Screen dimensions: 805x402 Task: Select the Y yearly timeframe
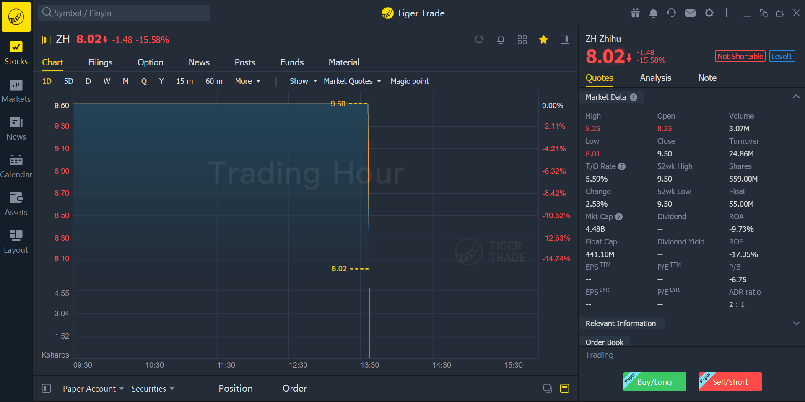pos(161,81)
